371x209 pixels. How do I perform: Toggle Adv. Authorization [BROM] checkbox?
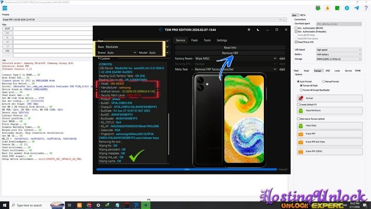point(296,28)
